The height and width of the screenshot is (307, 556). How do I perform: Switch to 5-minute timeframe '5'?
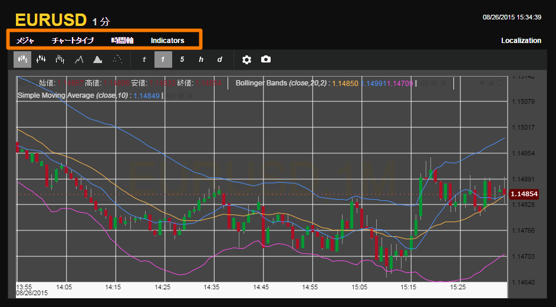pyautogui.click(x=182, y=60)
